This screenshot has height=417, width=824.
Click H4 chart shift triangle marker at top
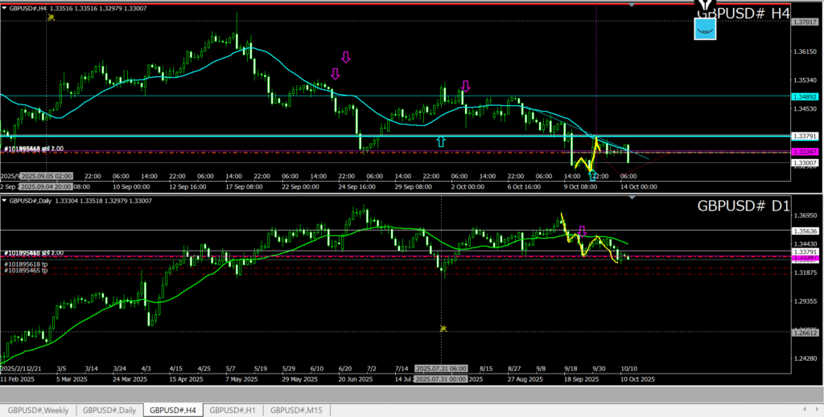pos(632,6)
